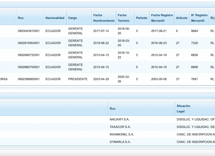Viewport: 215px width, 156px height.
Task: Click N° Registro Mercantil column header
Action: (x=199, y=18)
